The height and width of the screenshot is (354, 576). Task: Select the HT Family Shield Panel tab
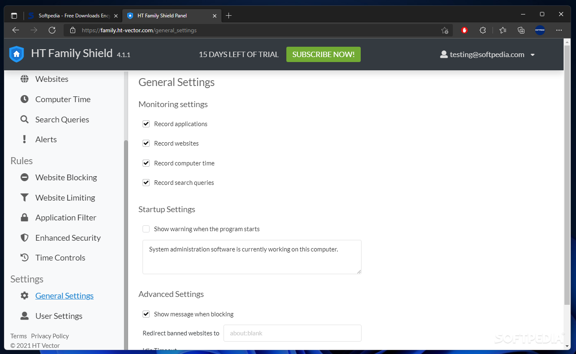tap(173, 16)
